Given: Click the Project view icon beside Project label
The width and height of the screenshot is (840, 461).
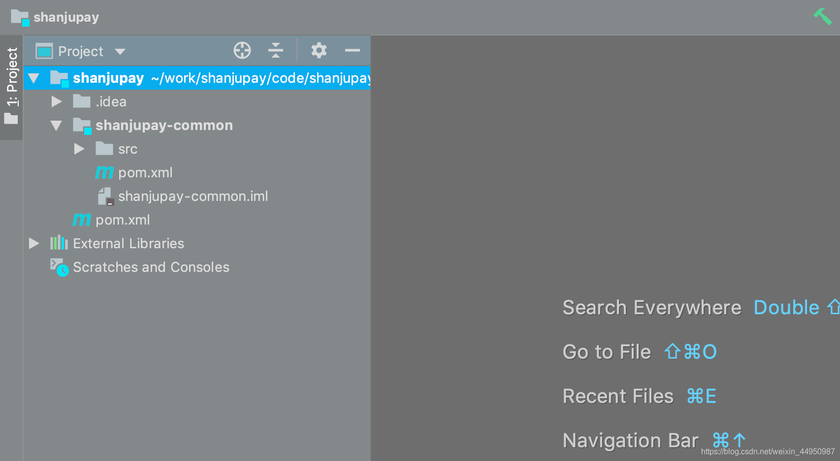Looking at the screenshot, I should point(44,51).
